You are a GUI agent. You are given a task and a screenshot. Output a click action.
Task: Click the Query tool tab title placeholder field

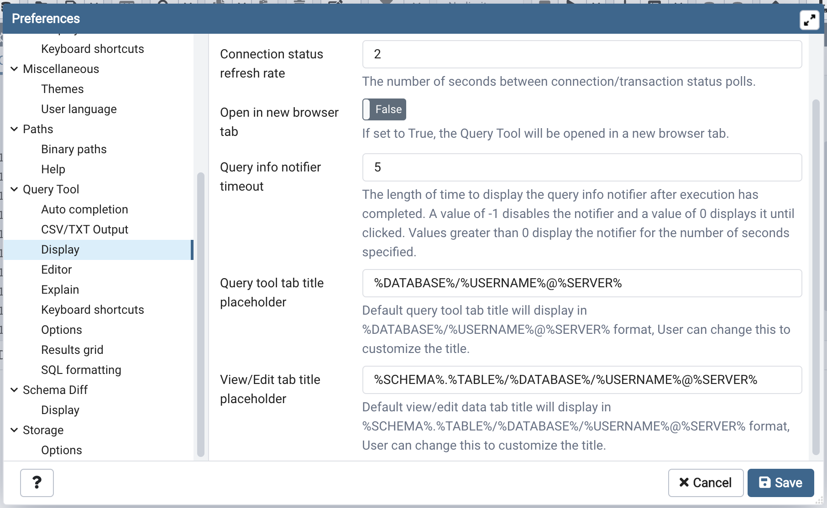coord(581,283)
